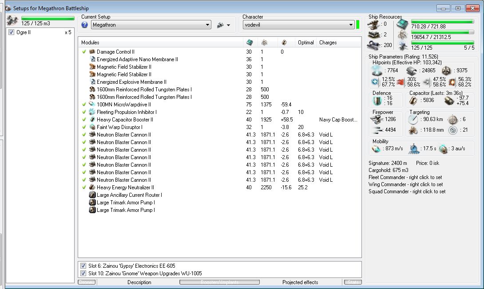Click the launcher hardpoints icon showing 2

tap(374, 35)
